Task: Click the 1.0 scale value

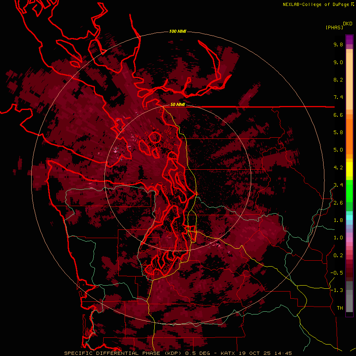Action: pos(338,238)
